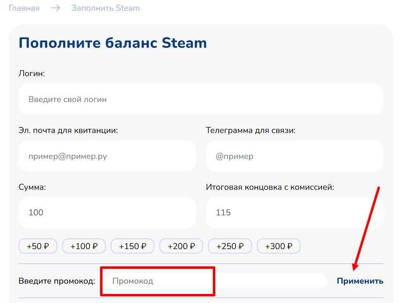Add 200 ₽ to the amount
The width and height of the screenshot is (401, 303).
181,246
